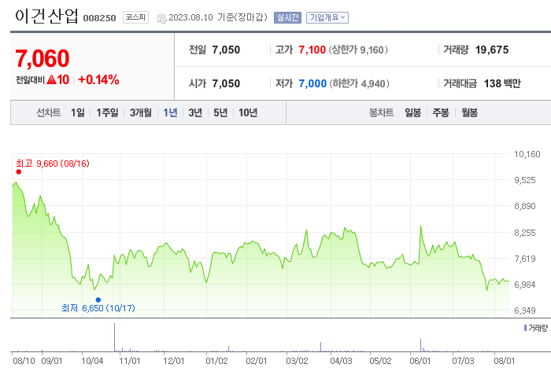Click the red up-triangle change icon
Screen dimensions: 551x375
pyautogui.click(x=51, y=79)
